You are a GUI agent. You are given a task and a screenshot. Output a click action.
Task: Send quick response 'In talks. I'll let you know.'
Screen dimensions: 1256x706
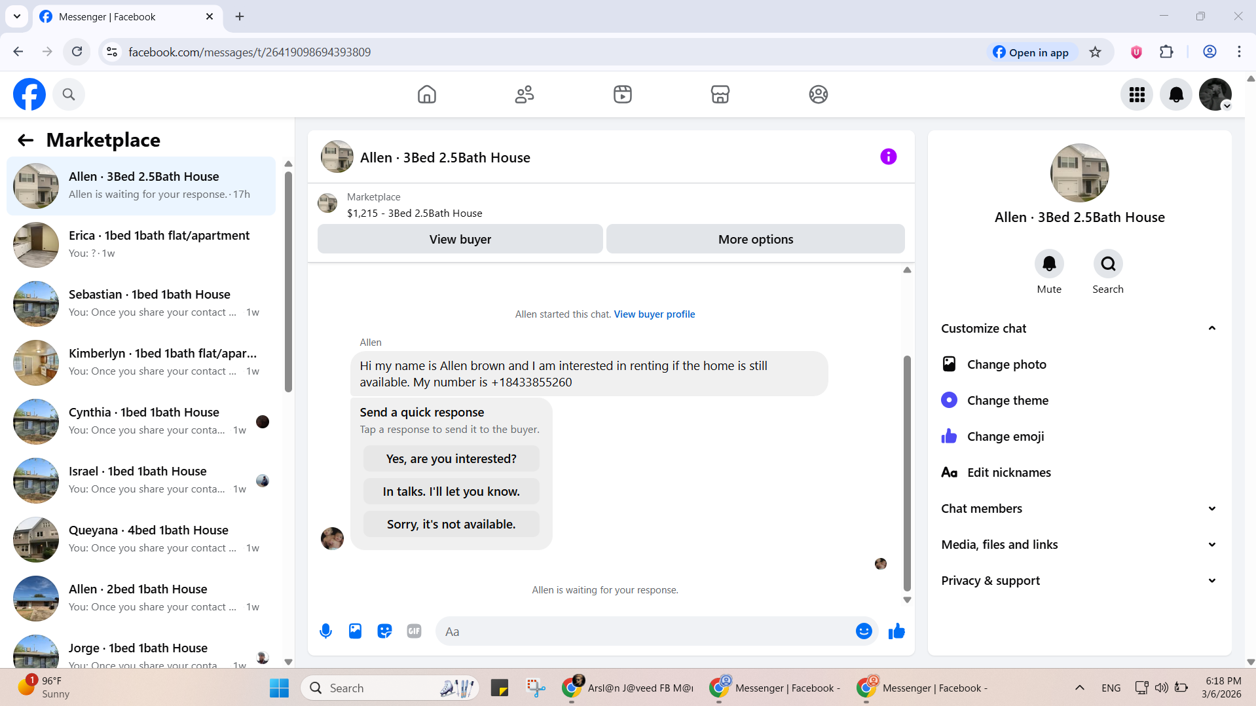tap(451, 492)
